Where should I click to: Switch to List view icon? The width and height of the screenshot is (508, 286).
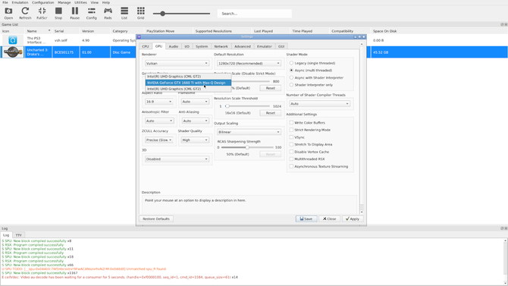click(124, 14)
